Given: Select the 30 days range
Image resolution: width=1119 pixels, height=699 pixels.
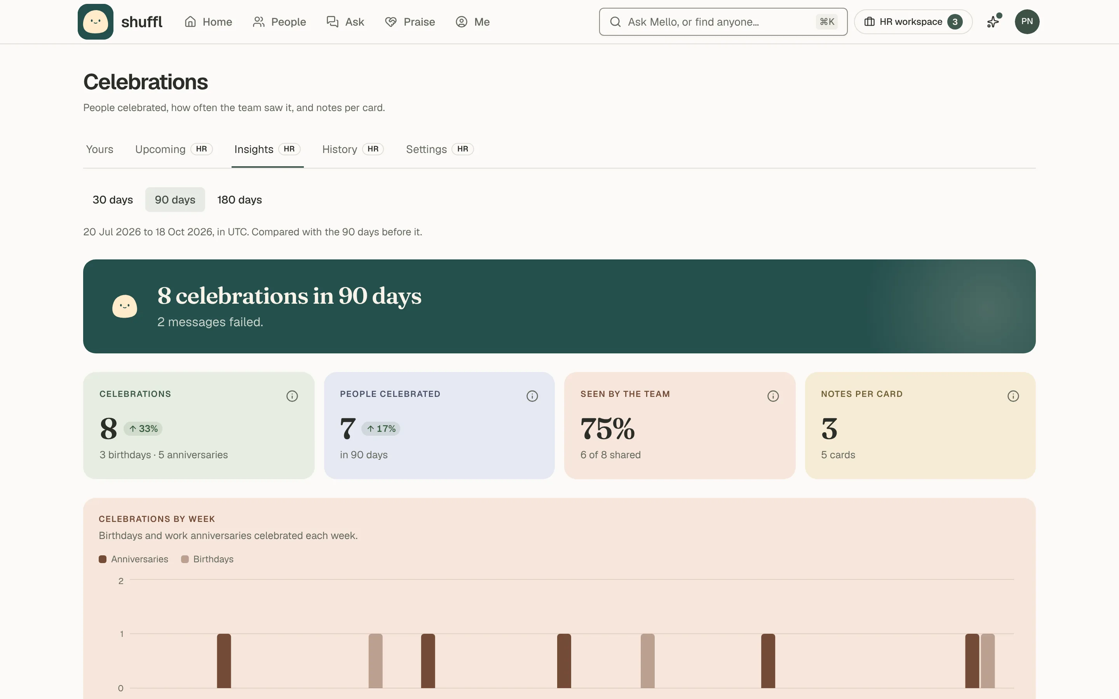Looking at the screenshot, I should click(113, 200).
